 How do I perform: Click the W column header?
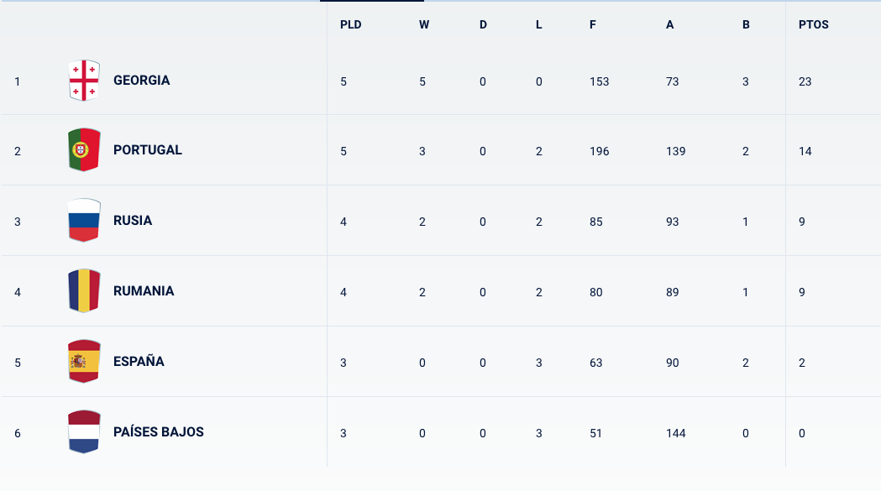[424, 24]
